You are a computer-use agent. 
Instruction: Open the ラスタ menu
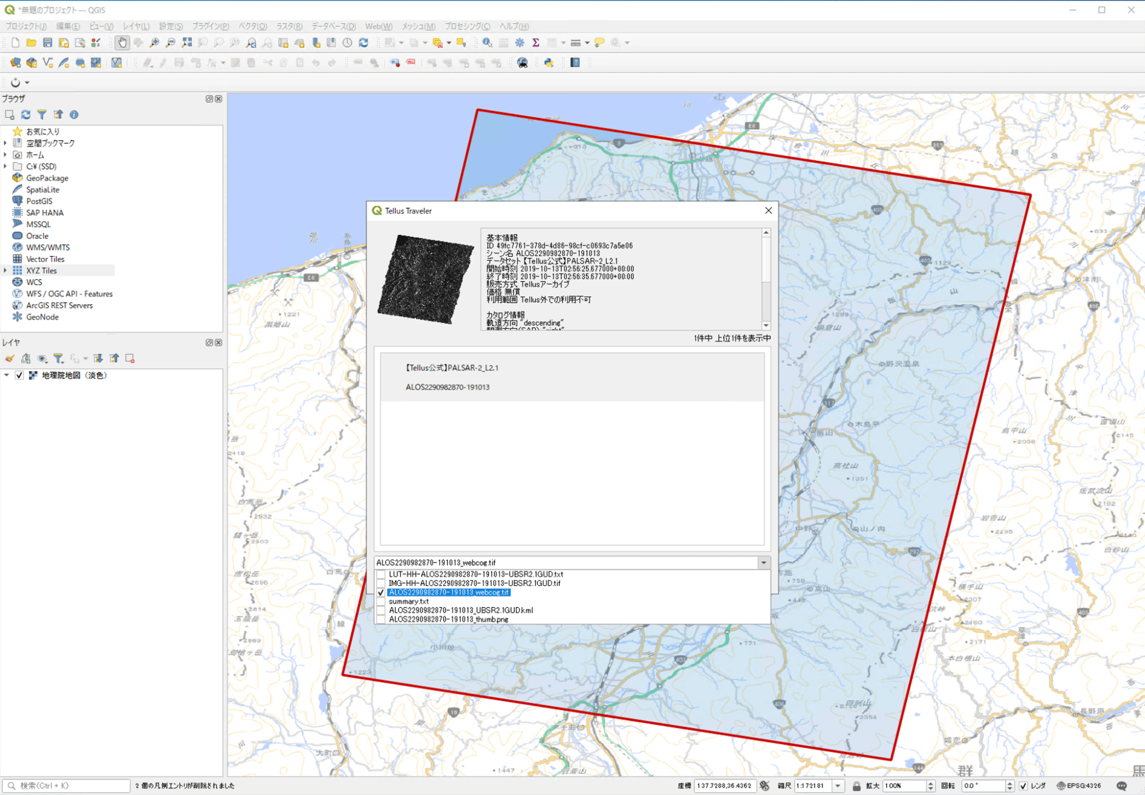click(x=289, y=26)
